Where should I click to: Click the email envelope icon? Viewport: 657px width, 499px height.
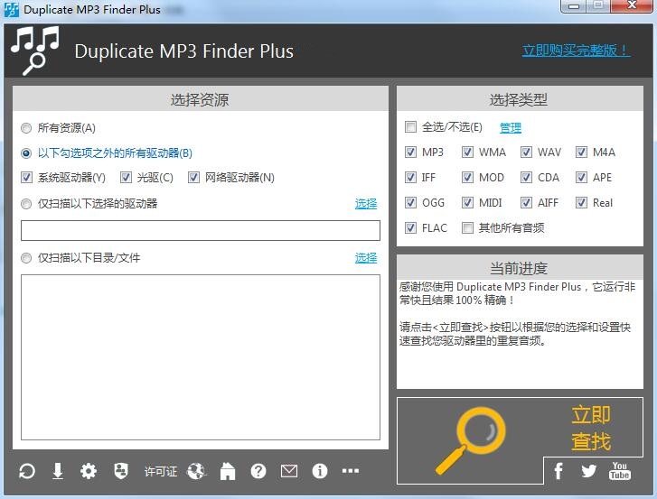click(289, 471)
